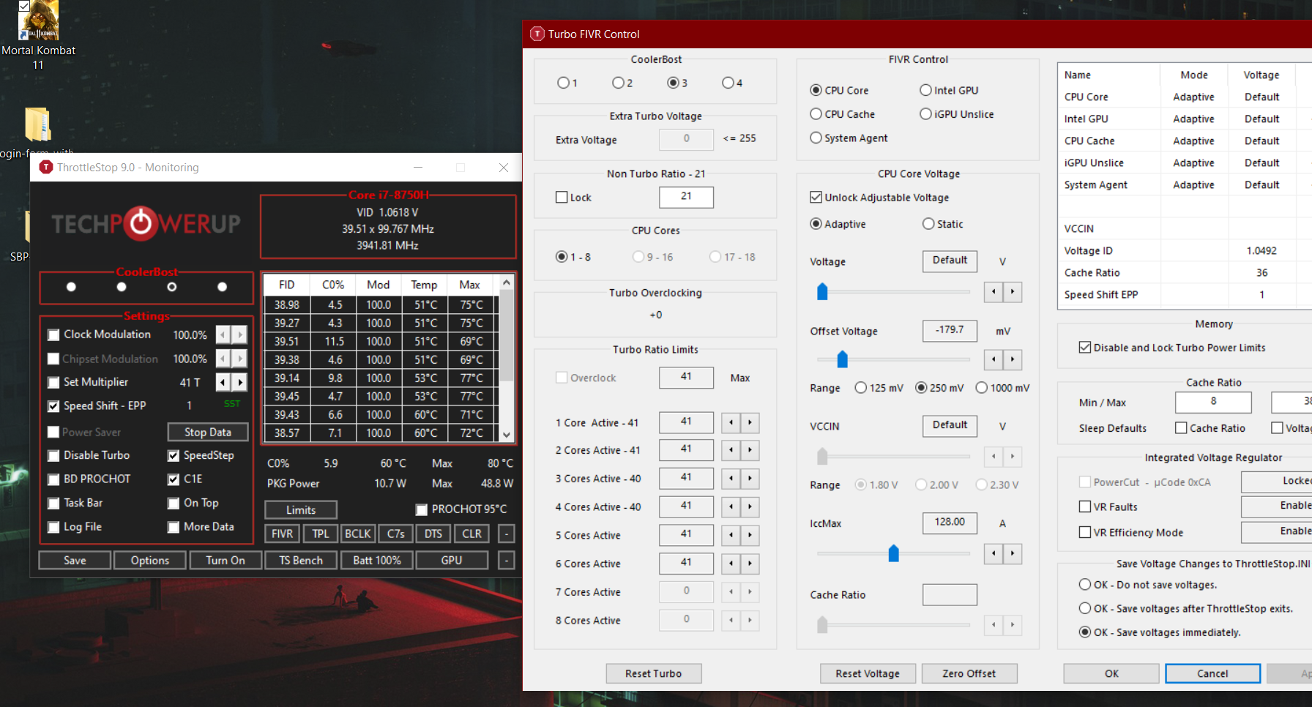Screen dimensions: 1312x707
Task: Click the ThrottleStop logo in the Monitoring title bar
Action: point(45,168)
